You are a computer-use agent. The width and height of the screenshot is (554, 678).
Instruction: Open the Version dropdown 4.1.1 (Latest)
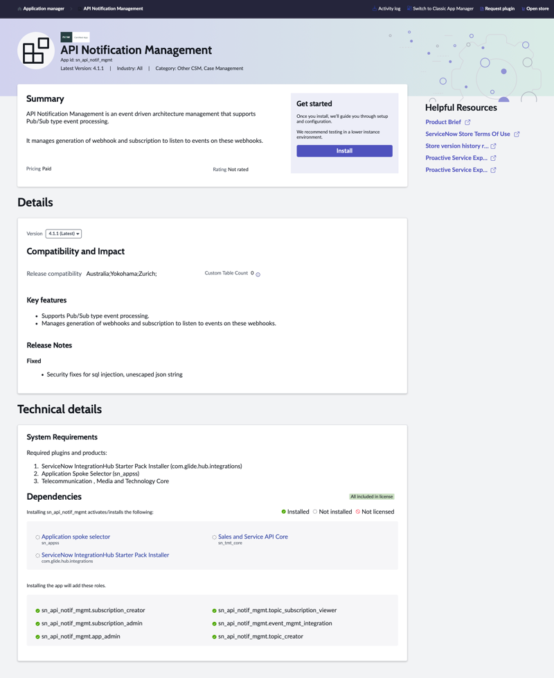tap(64, 234)
